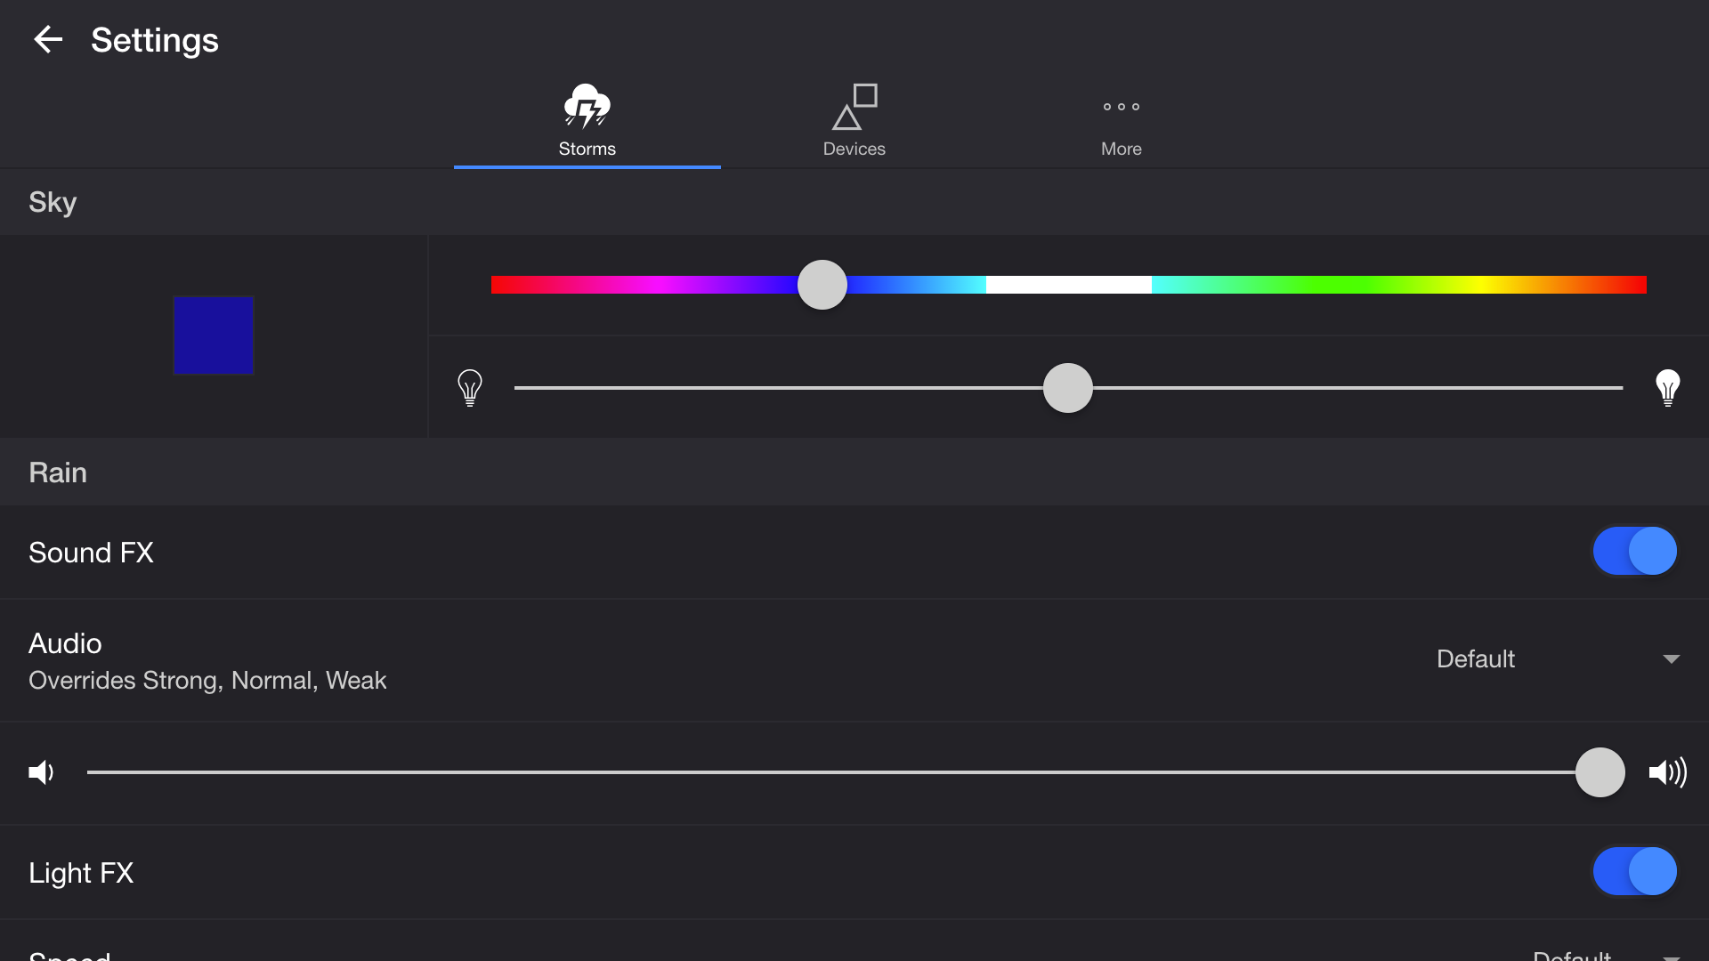The height and width of the screenshot is (961, 1709).
Task: Click the Storms thundercloud icon
Action: tap(587, 106)
